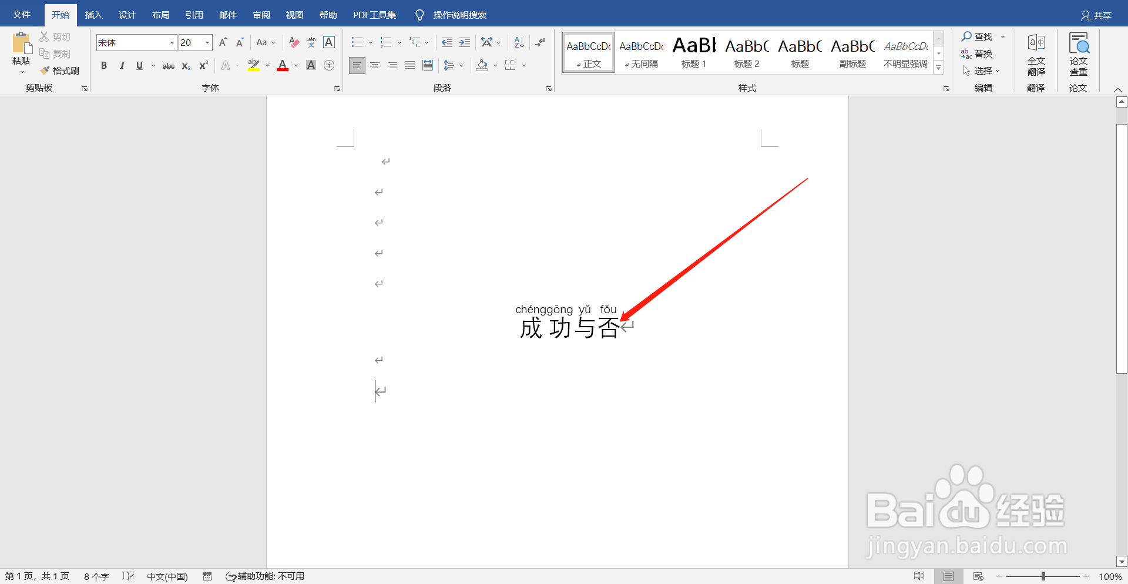Click the 100% zoom level
1128x584 pixels.
tap(1110, 576)
